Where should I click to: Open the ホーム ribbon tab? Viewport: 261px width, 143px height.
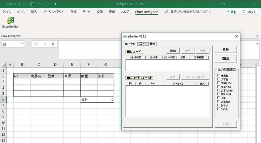click(x=21, y=12)
